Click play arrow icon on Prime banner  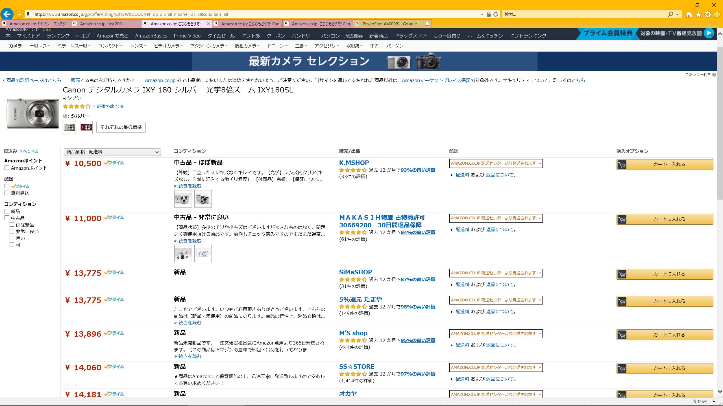(x=709, y=33)
